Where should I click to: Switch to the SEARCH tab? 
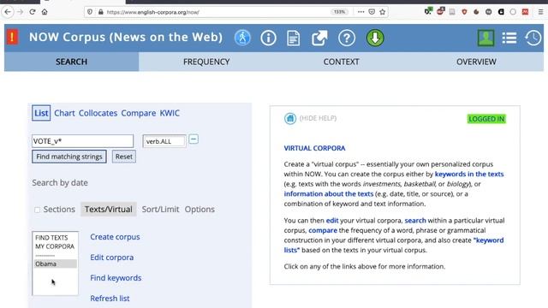point(71,62)
